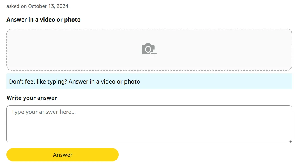The height and width of the screenshot is (166, 300).
Task: Click the 'Don't feel like typing?' banner
Action: (x=149, y=82)
